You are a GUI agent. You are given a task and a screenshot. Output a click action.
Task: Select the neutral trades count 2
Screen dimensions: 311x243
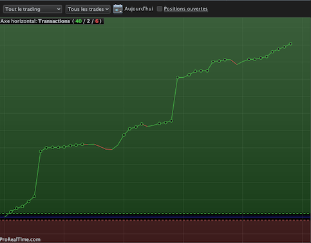tap(88, 21)
